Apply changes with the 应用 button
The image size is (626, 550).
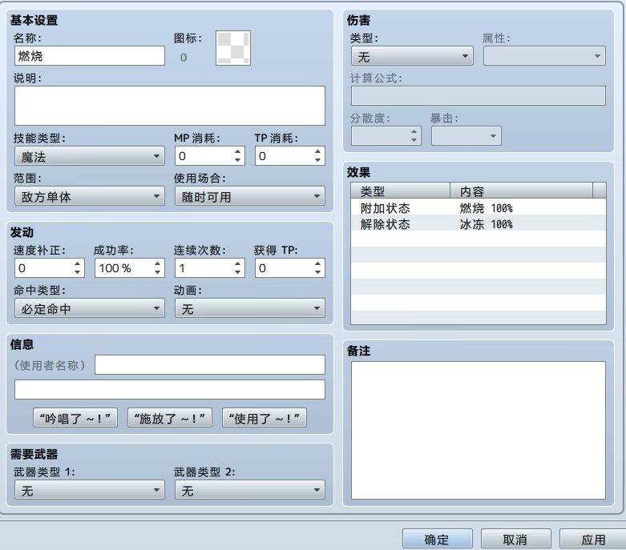point(593,540)
